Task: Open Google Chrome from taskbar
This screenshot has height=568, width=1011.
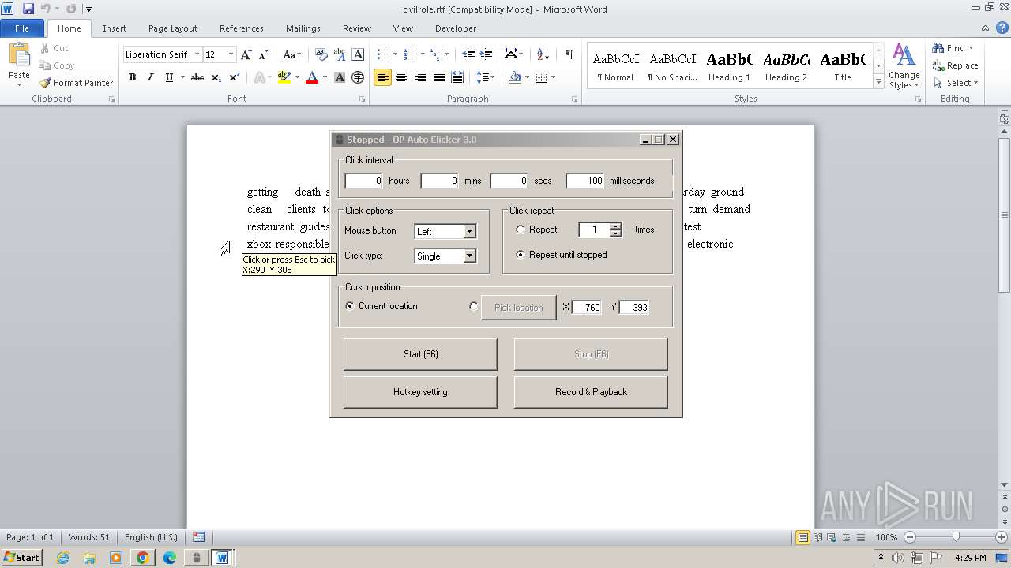Action: point(142,558)
